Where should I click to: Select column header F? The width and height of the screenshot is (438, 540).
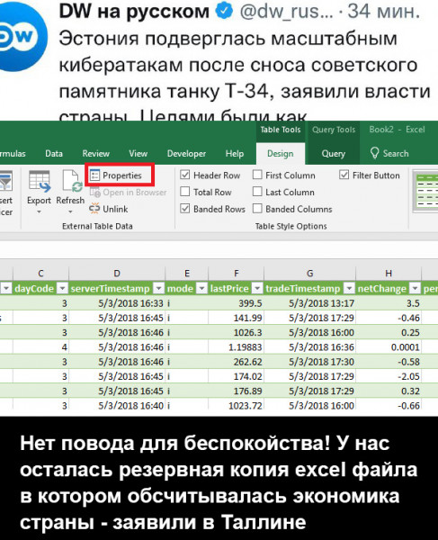tap(236, 274)
